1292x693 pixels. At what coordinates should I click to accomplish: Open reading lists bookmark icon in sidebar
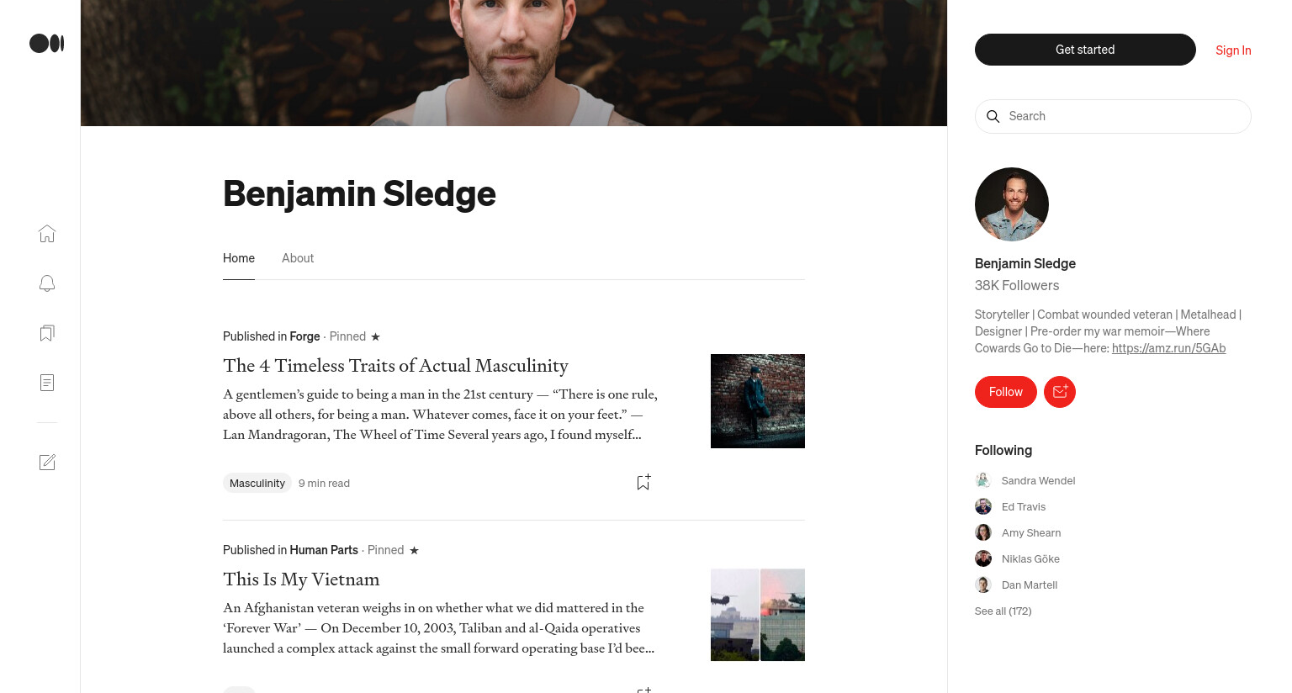tap(47, 333)
